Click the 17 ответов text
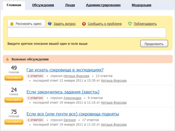Viewport: 175px width, 131px height. point(90,120)
